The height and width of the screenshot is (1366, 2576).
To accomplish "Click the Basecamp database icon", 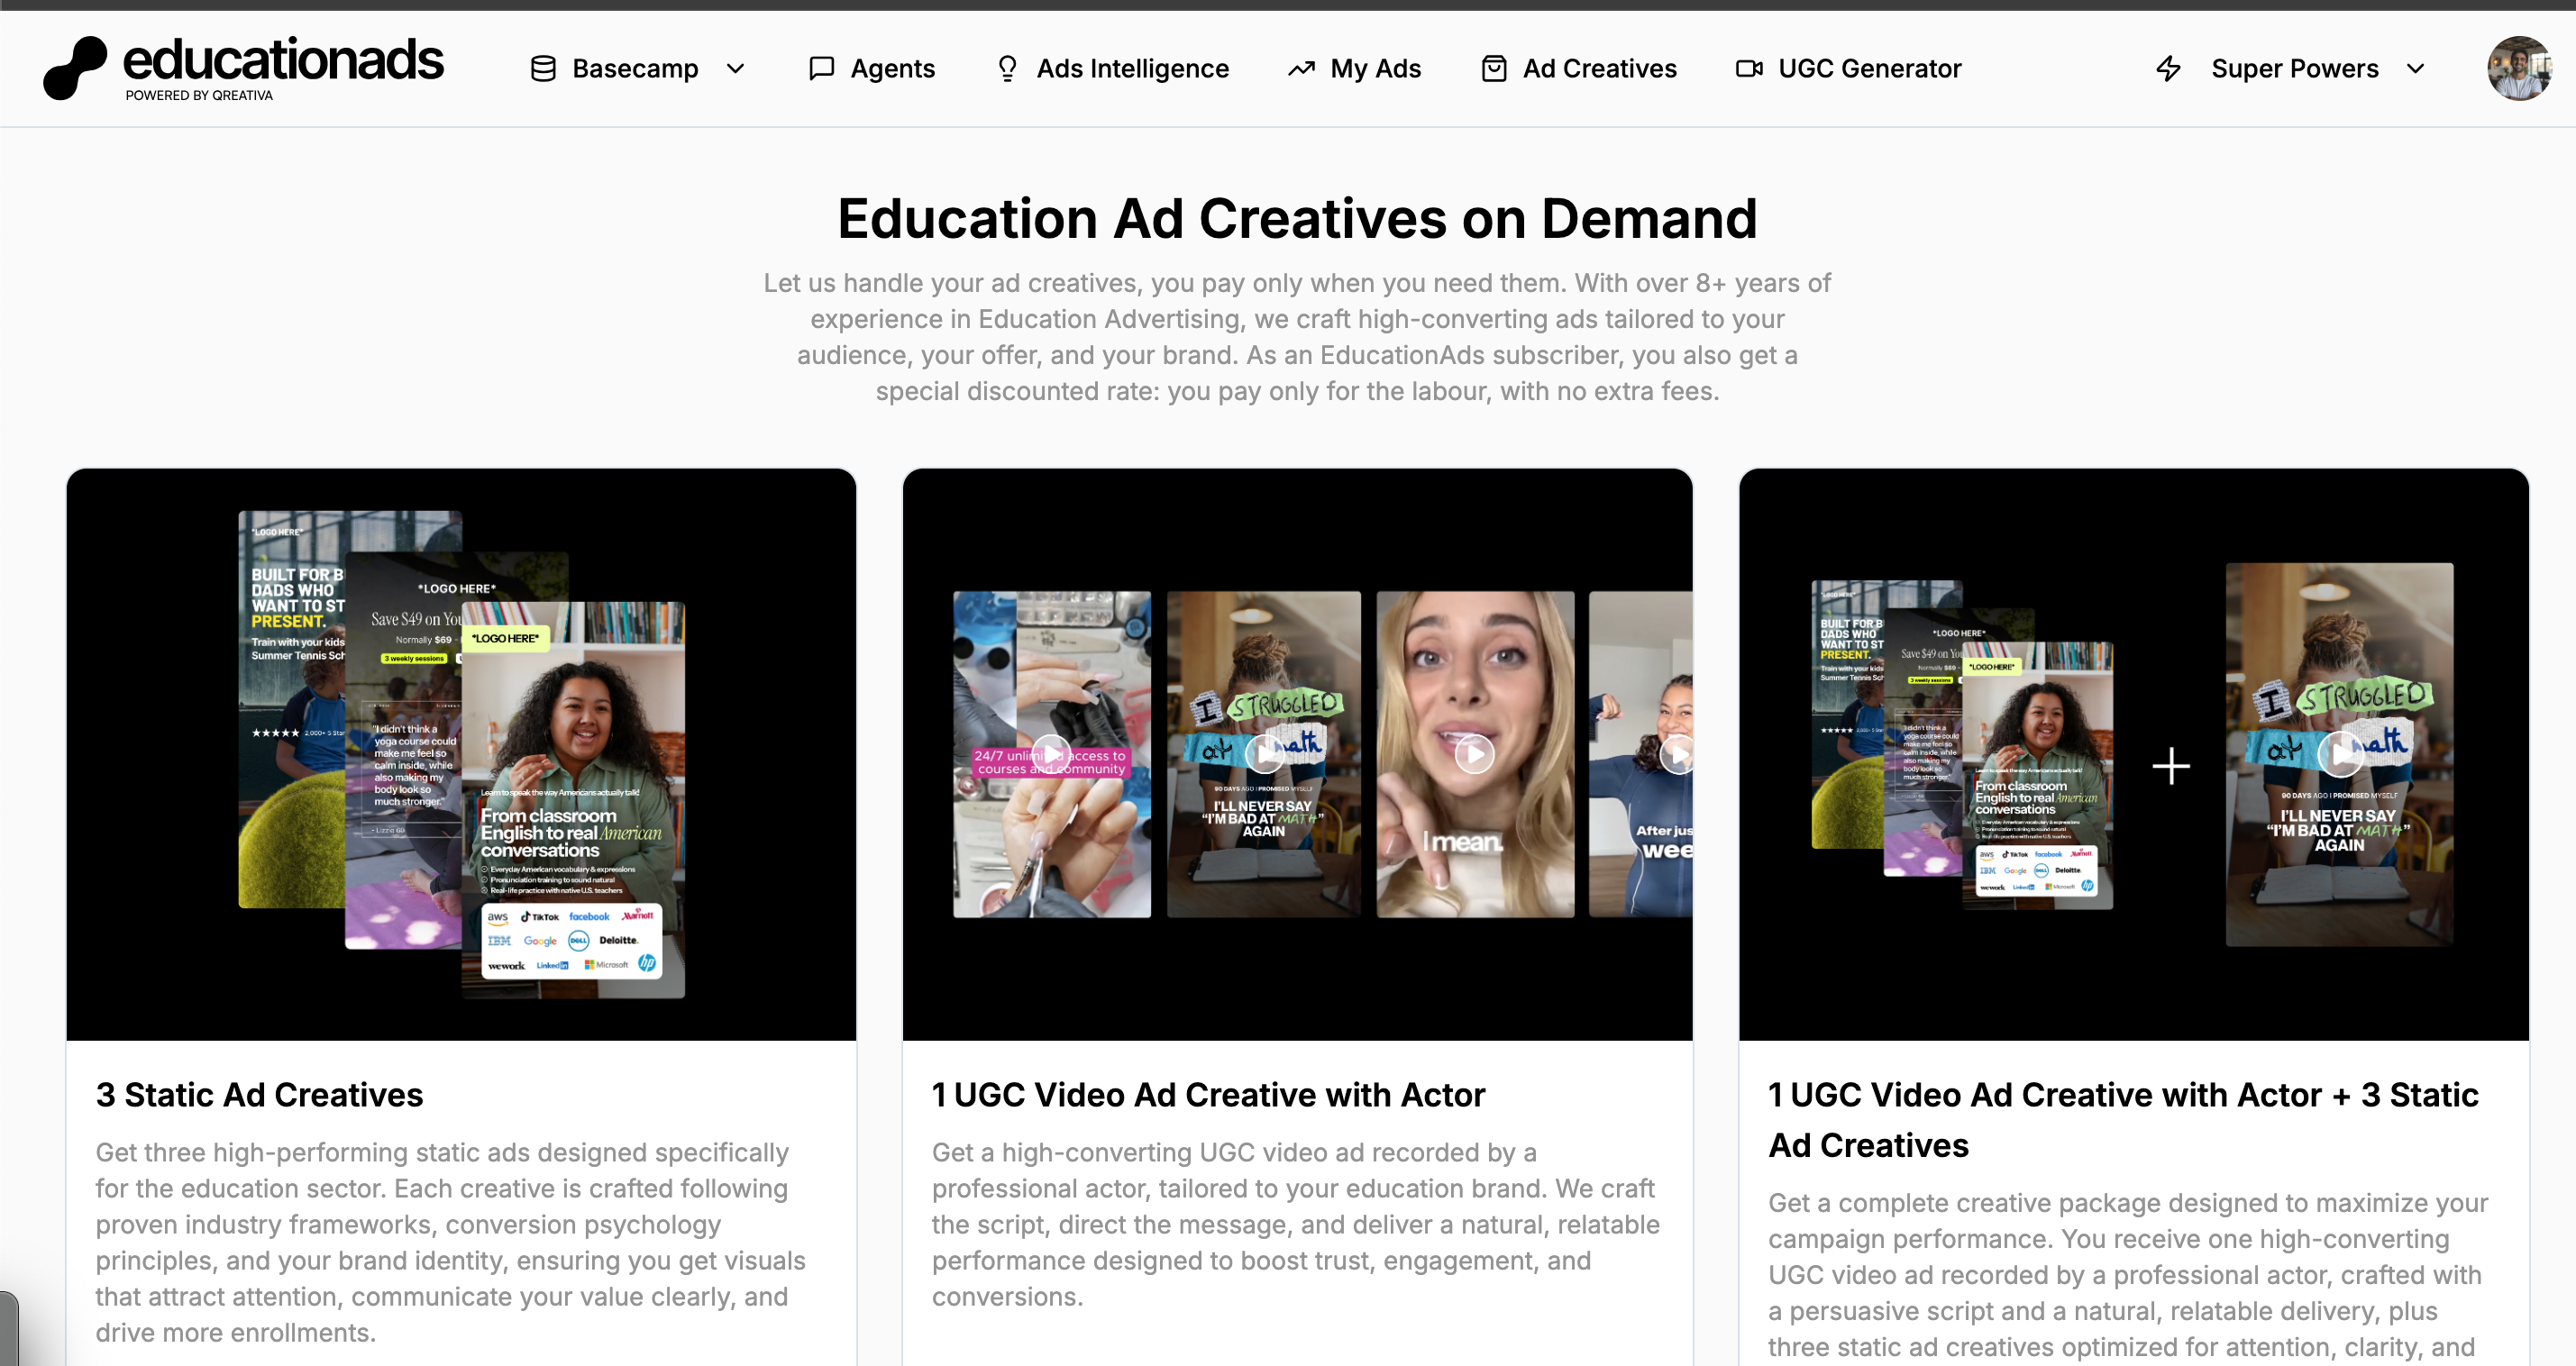I will tap(543, 68).
